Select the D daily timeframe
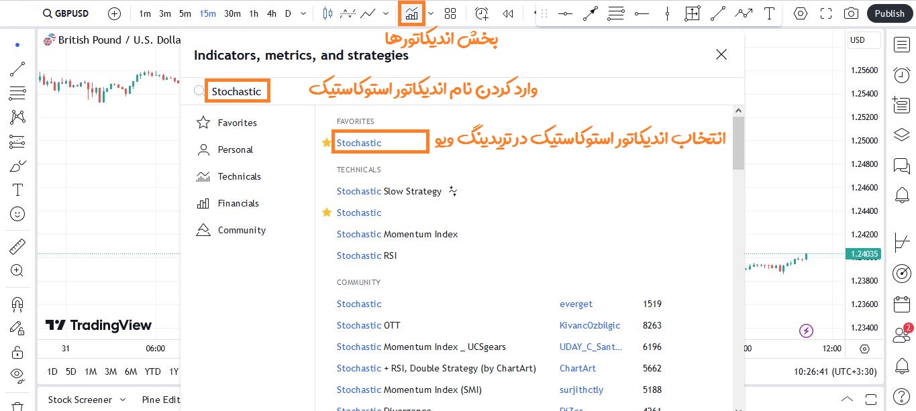The height and width of the screenshot is (411, 916). pyautogui.click(x=288, y=13)
